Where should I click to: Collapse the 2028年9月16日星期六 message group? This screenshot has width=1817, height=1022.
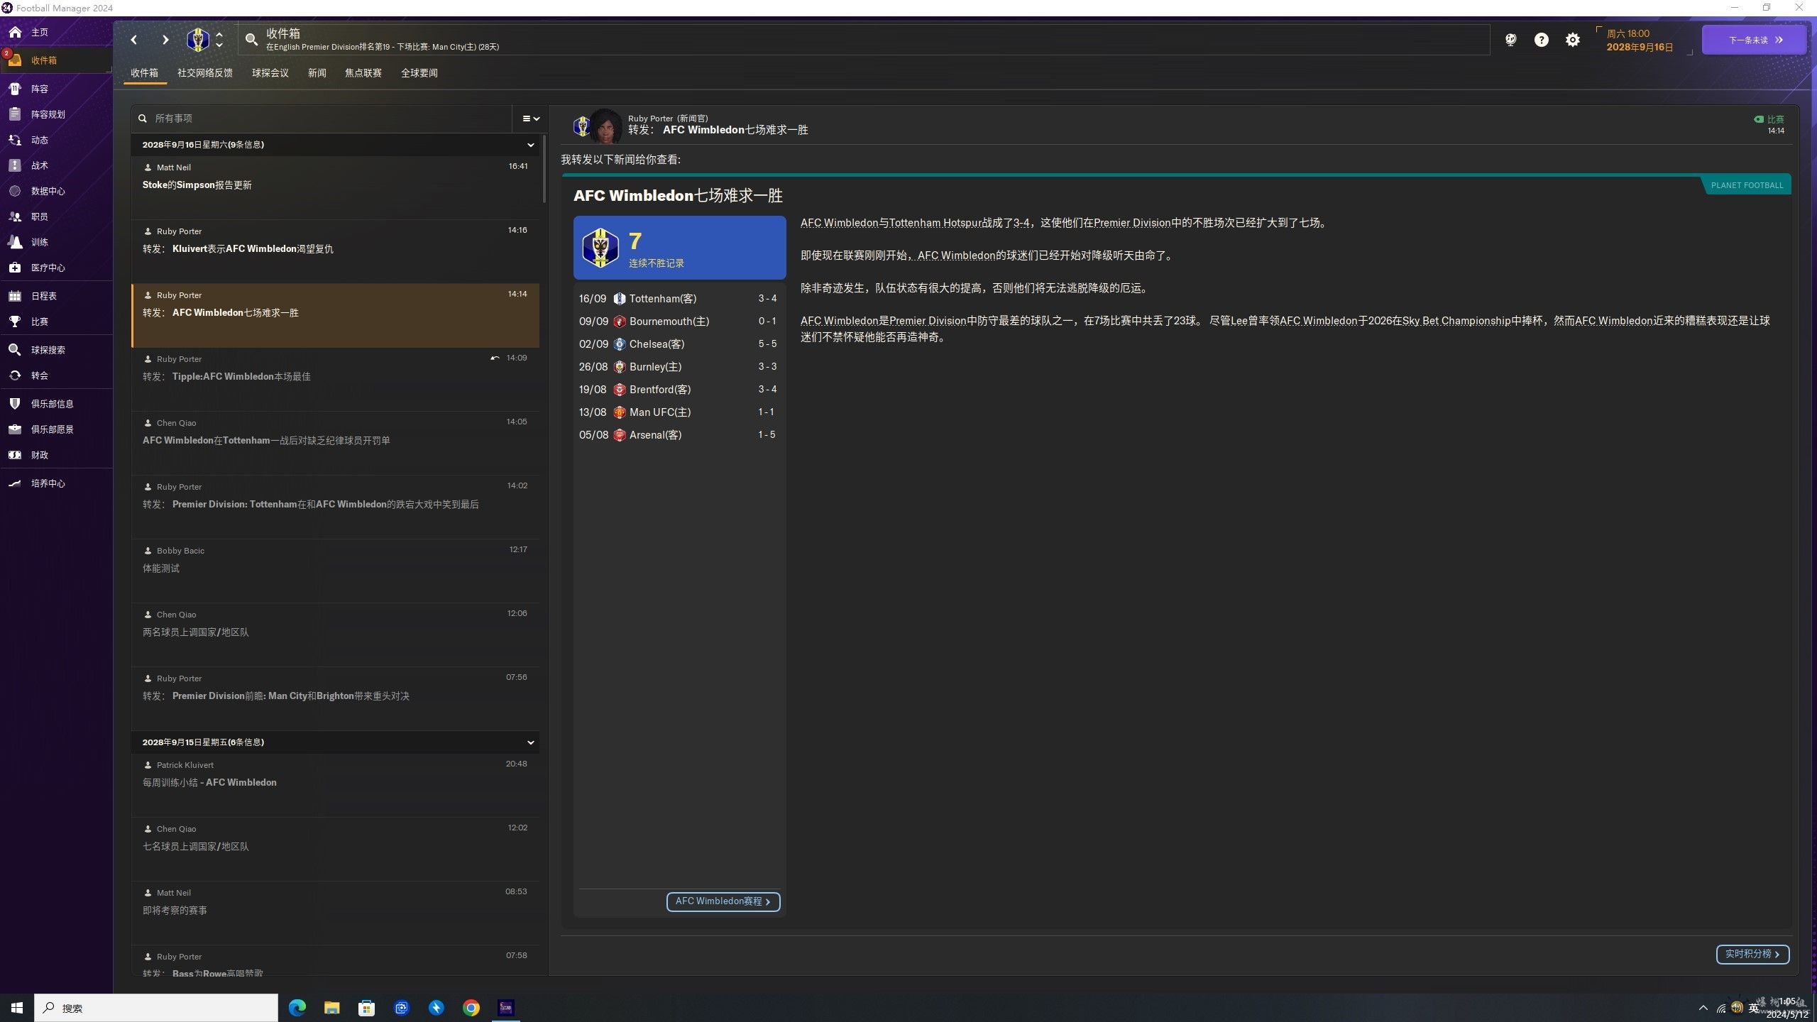click(530, 145)
